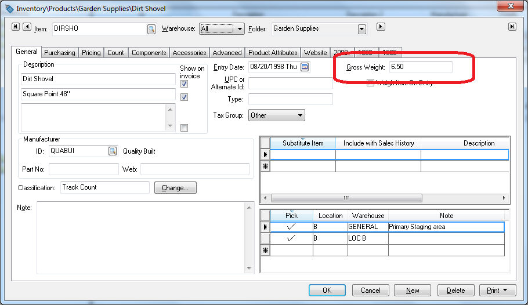Click the LOC B warehouse cell
Screen dimensions: 528x305
(368, 238)
